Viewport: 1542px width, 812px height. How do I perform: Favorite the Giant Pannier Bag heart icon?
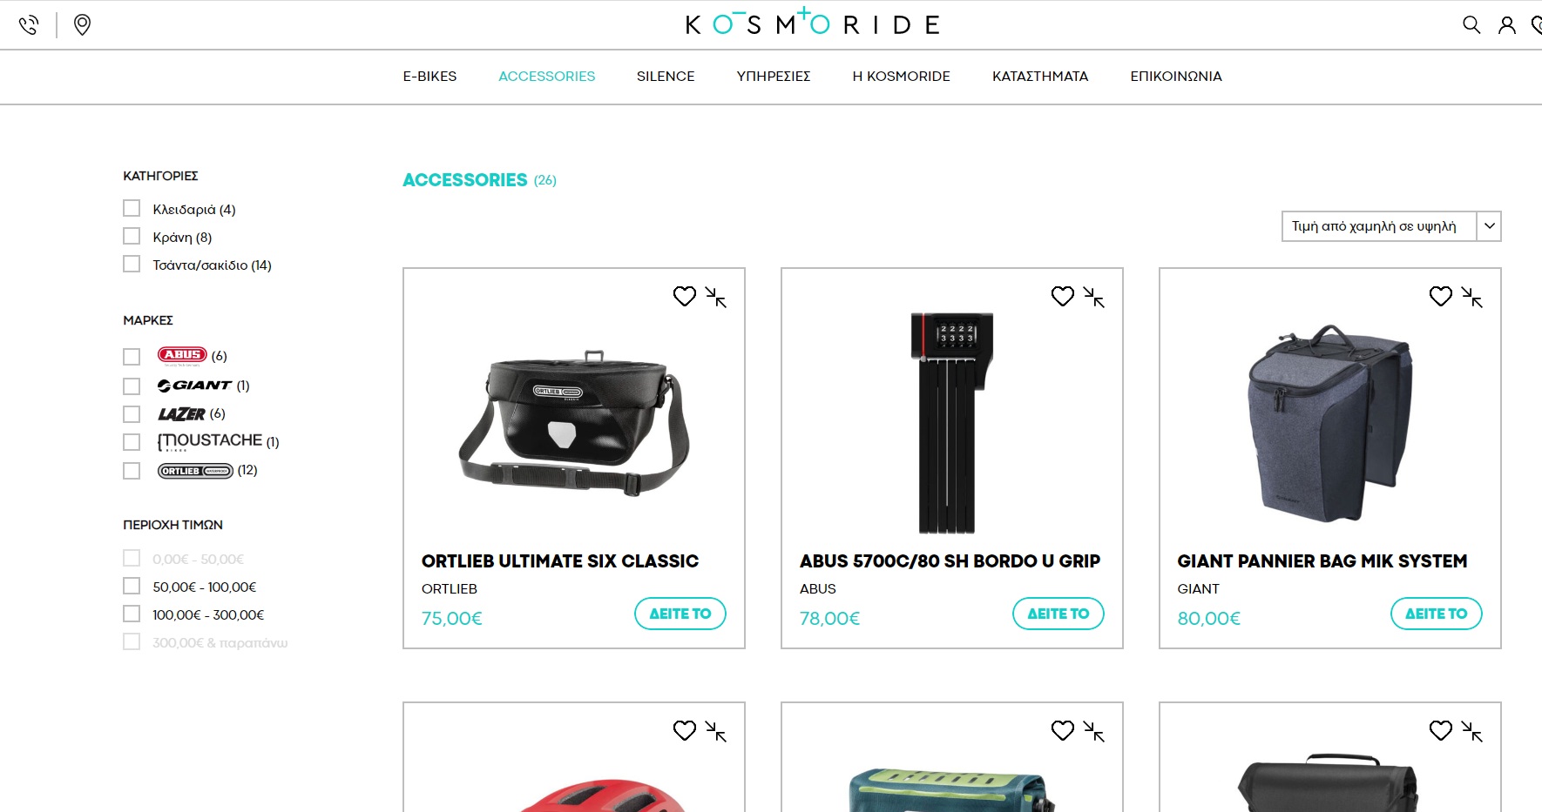(1441, 297)
